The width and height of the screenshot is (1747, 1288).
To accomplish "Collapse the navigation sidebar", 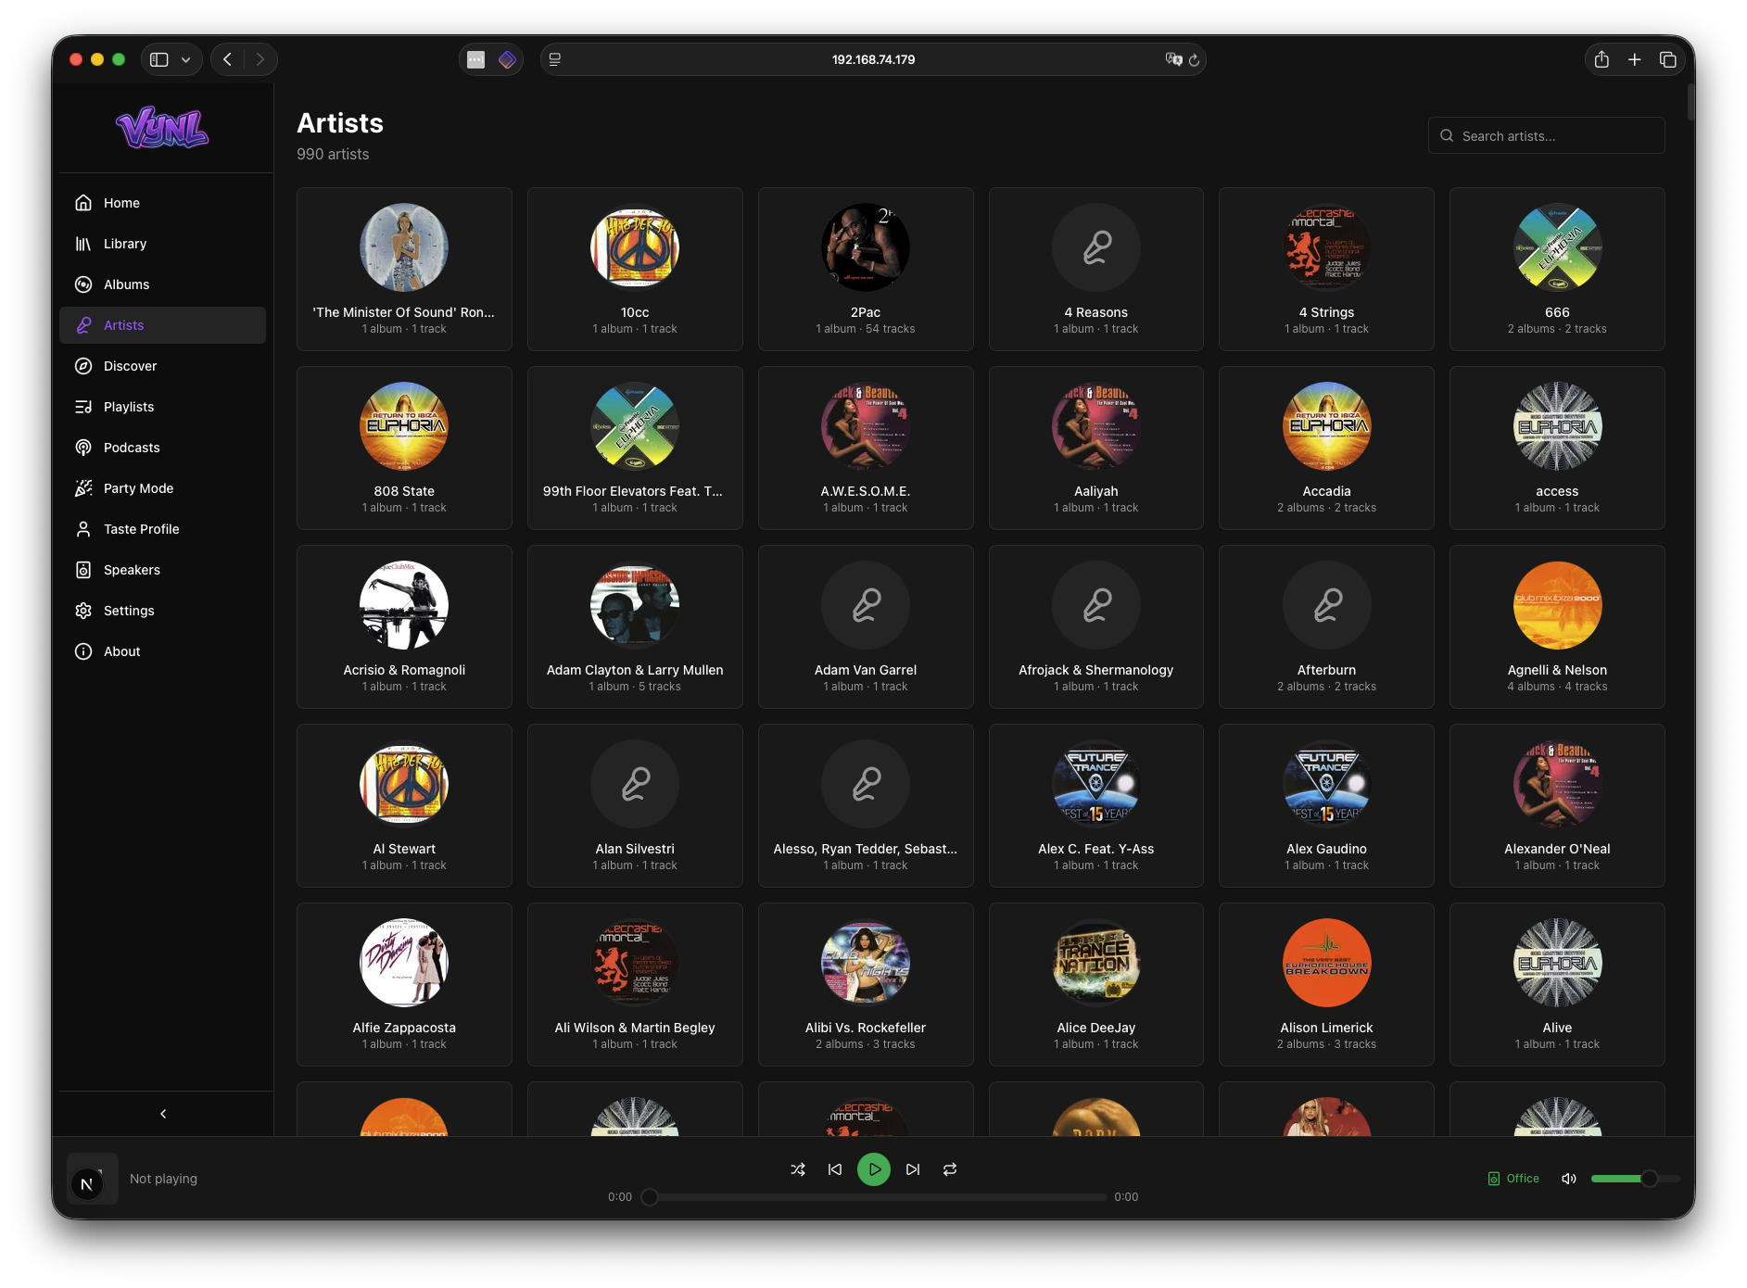I will (x=163, y=1114).
